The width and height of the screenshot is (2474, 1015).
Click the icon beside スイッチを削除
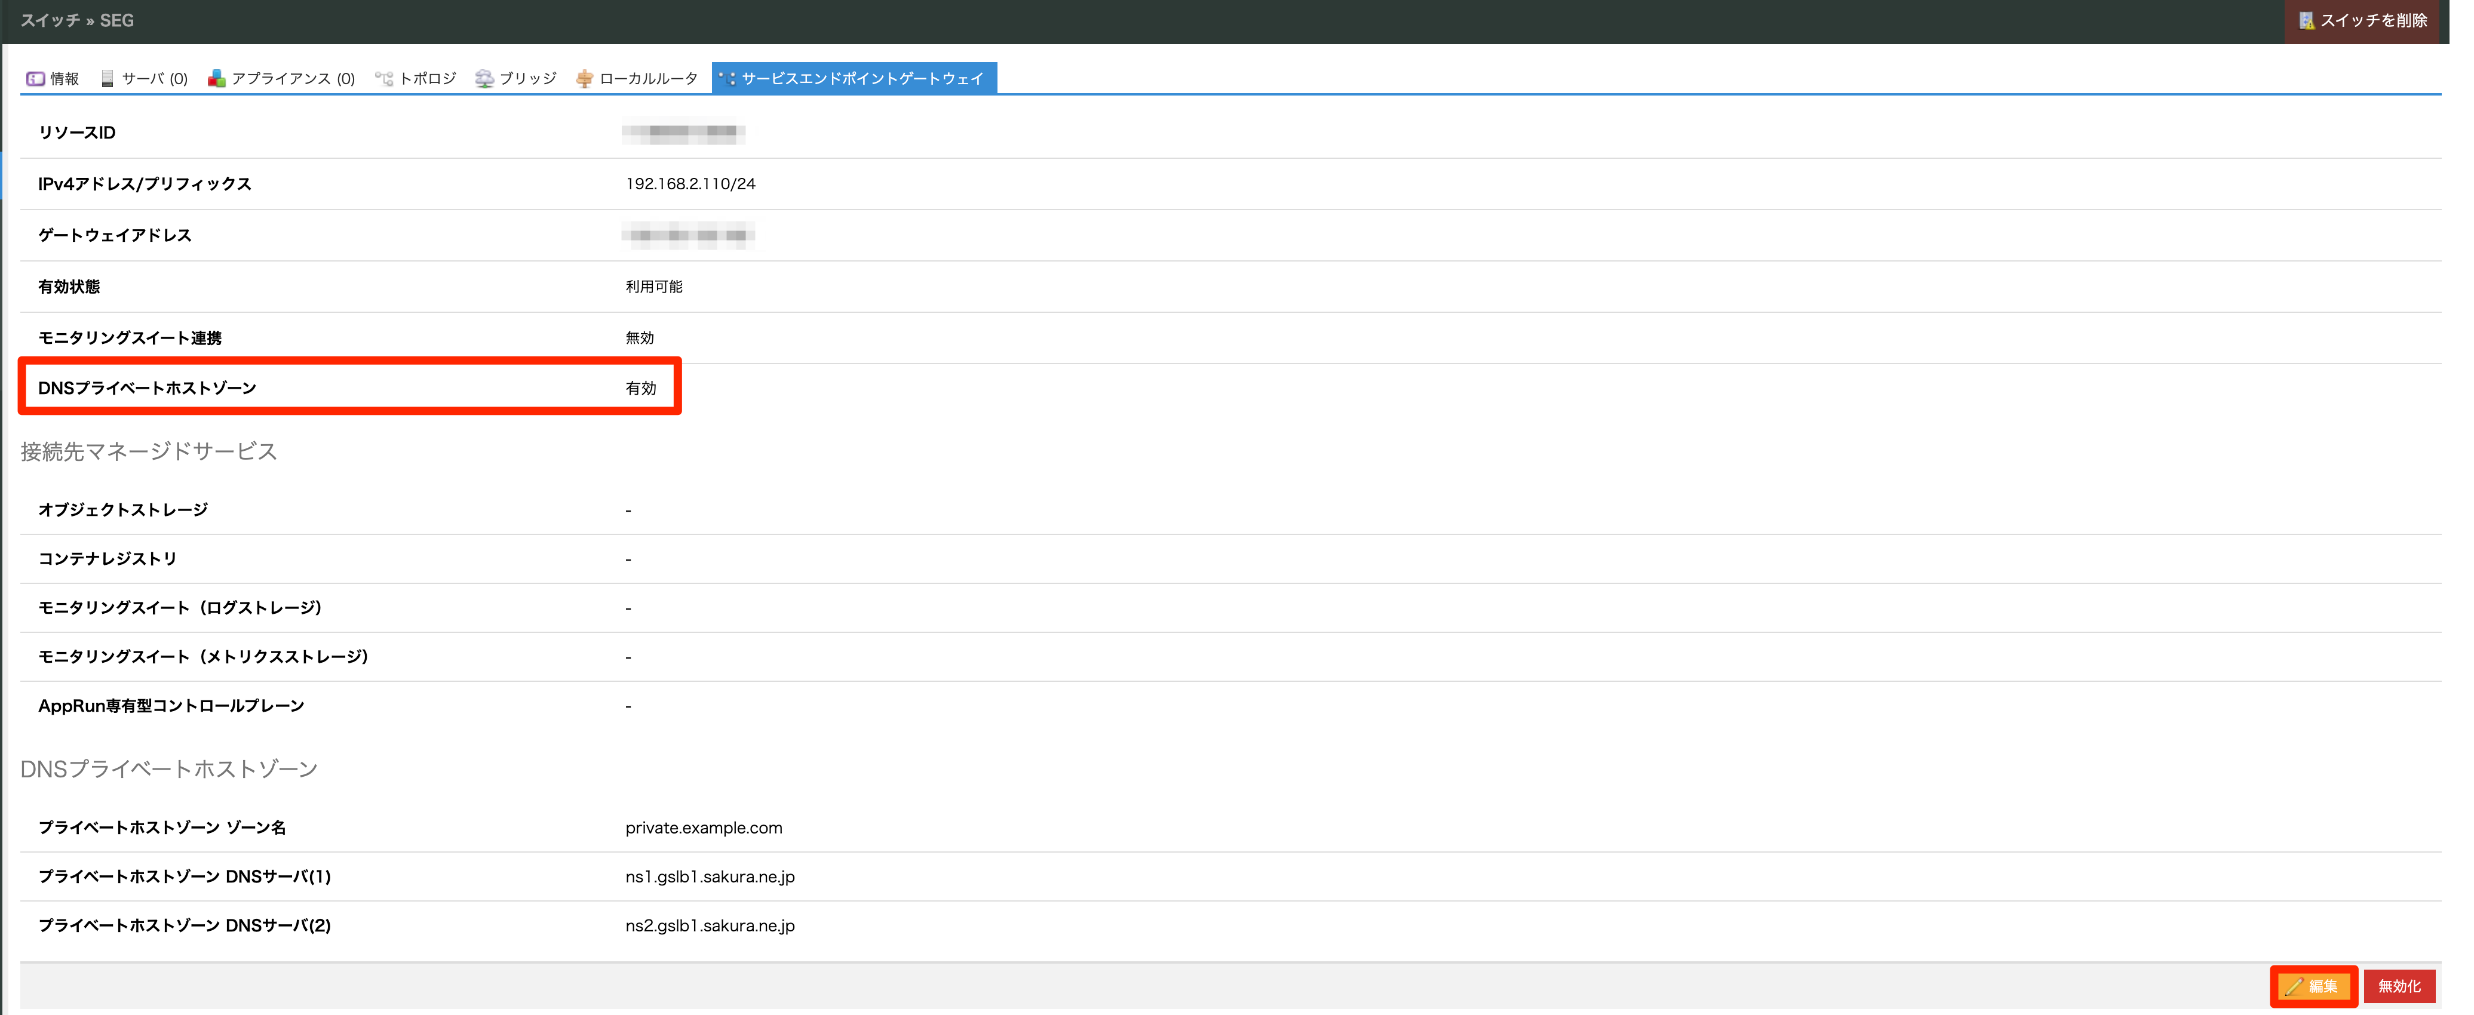click(2306, 20)
